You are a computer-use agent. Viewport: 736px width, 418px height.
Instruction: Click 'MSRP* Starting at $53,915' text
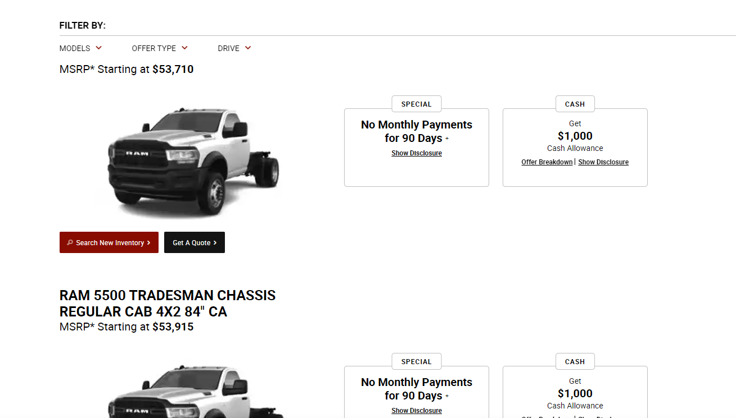pyautogui.click(x=127, y=327)
